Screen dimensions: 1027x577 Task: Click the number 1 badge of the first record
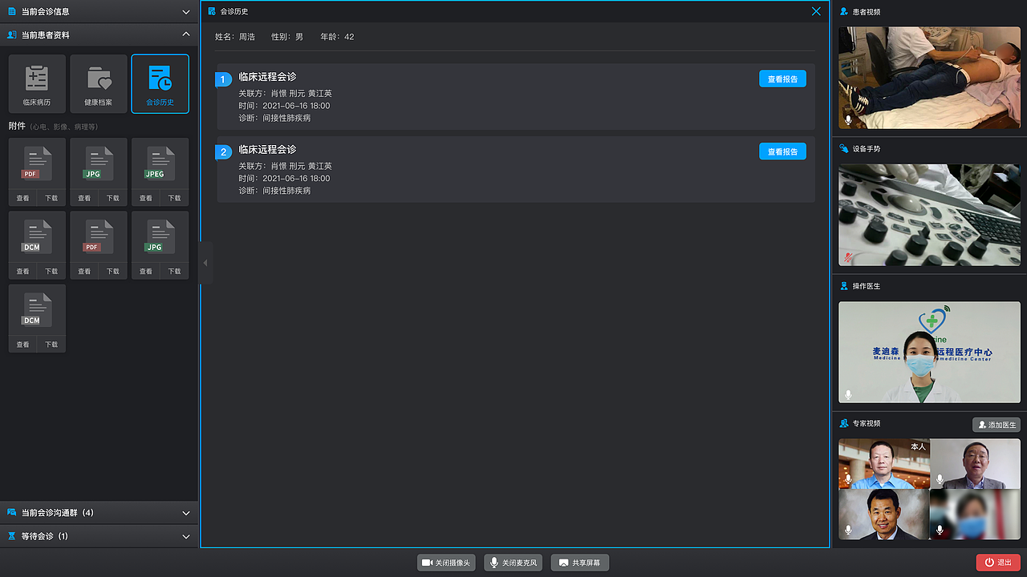223,79
